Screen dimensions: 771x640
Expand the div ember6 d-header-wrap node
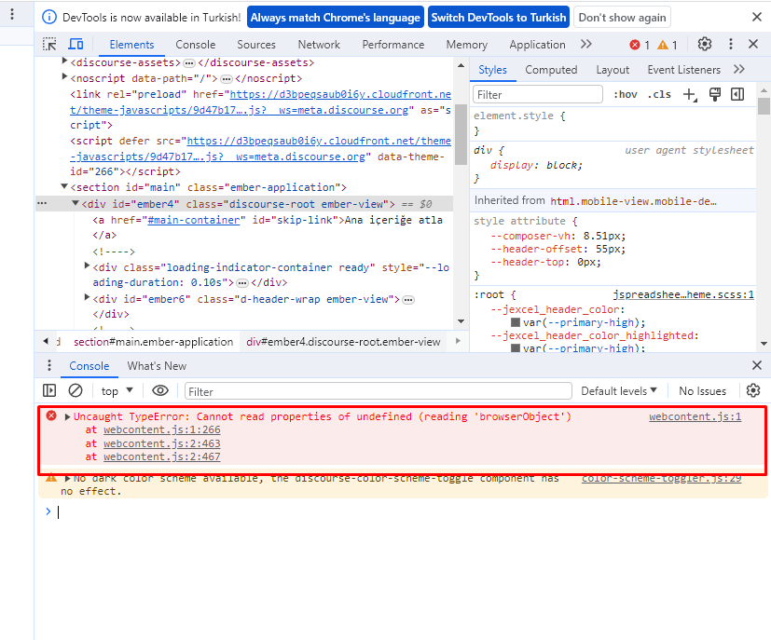pyautogui.click(x=87, y=296)
